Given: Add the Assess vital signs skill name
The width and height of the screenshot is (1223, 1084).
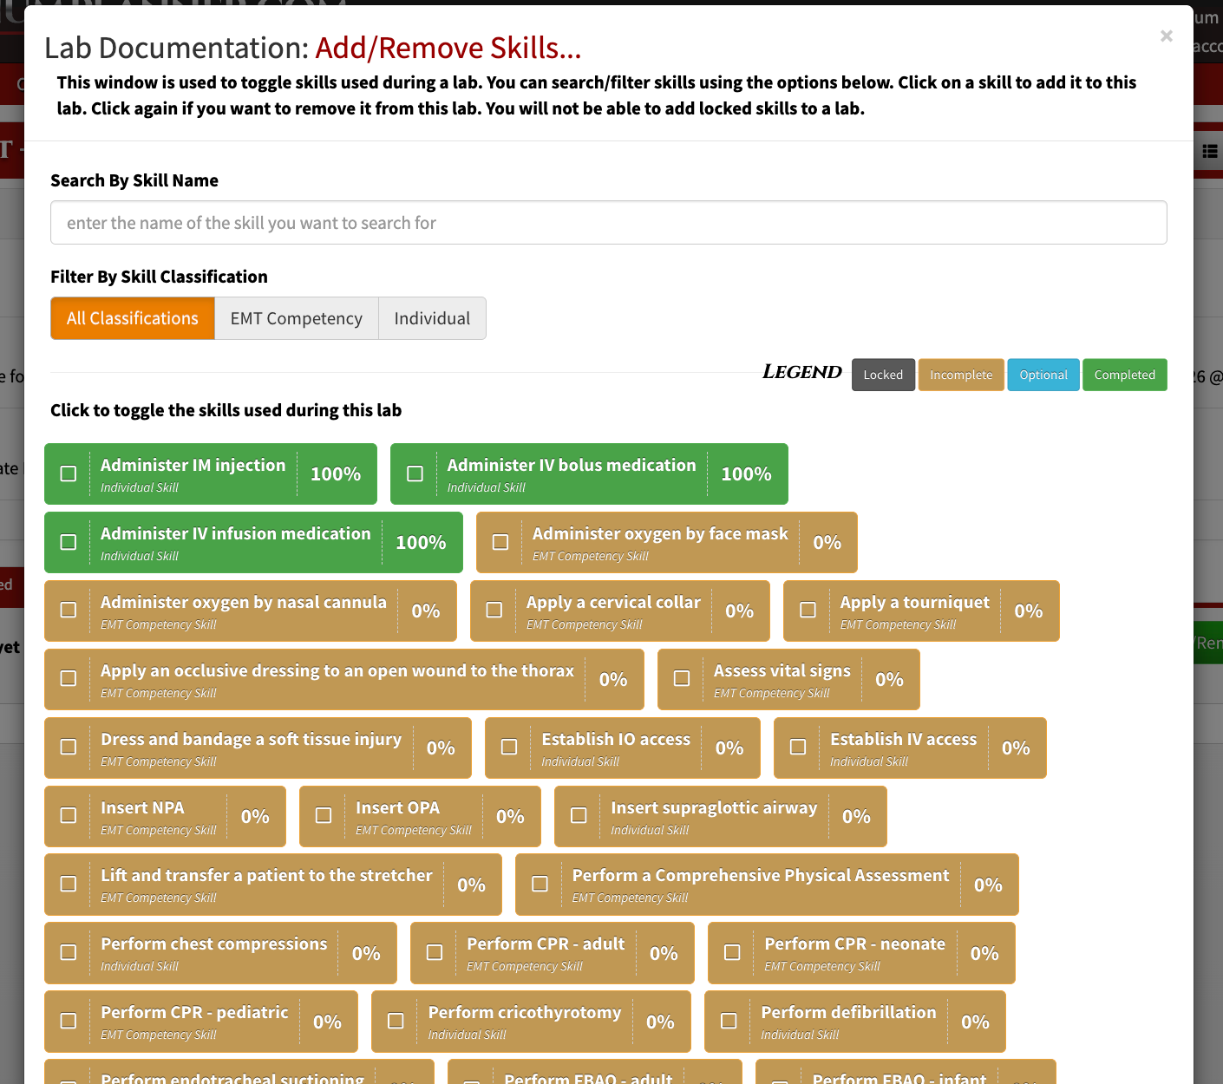Looking at the screenshot, I should (x=782, y=671).
